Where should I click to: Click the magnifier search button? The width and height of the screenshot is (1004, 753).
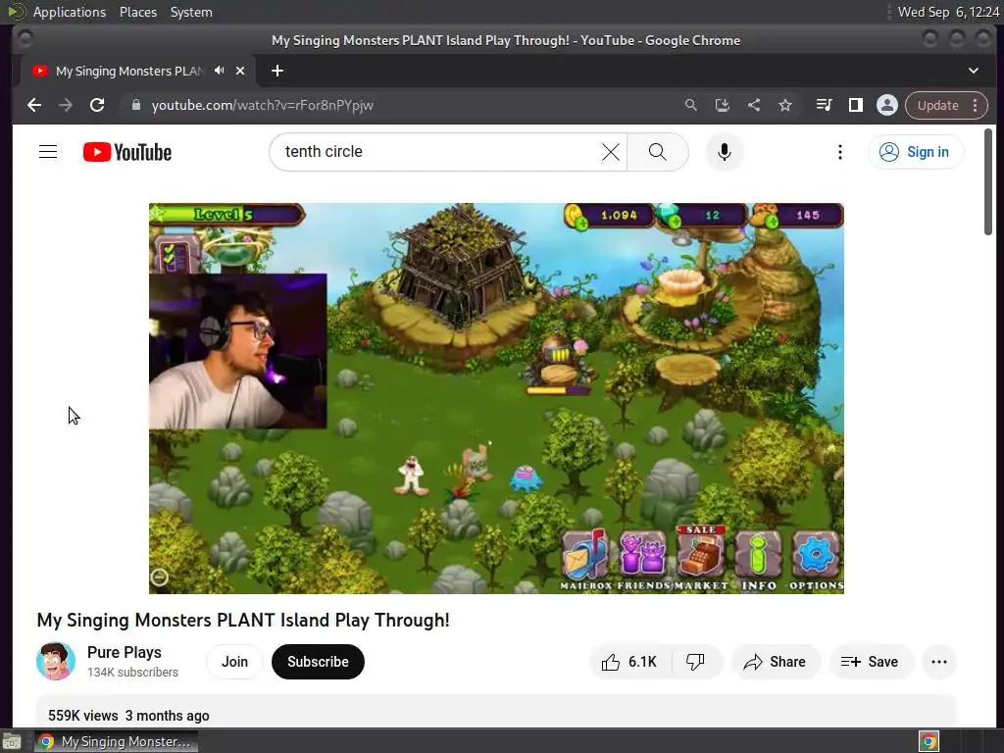658,152
